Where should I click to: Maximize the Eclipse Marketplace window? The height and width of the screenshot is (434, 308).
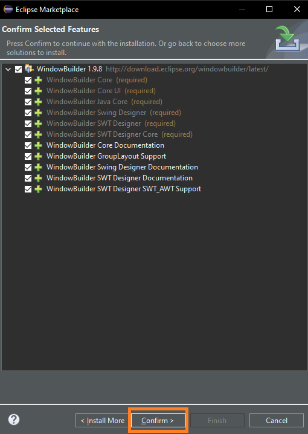click(x=269, y=9)
